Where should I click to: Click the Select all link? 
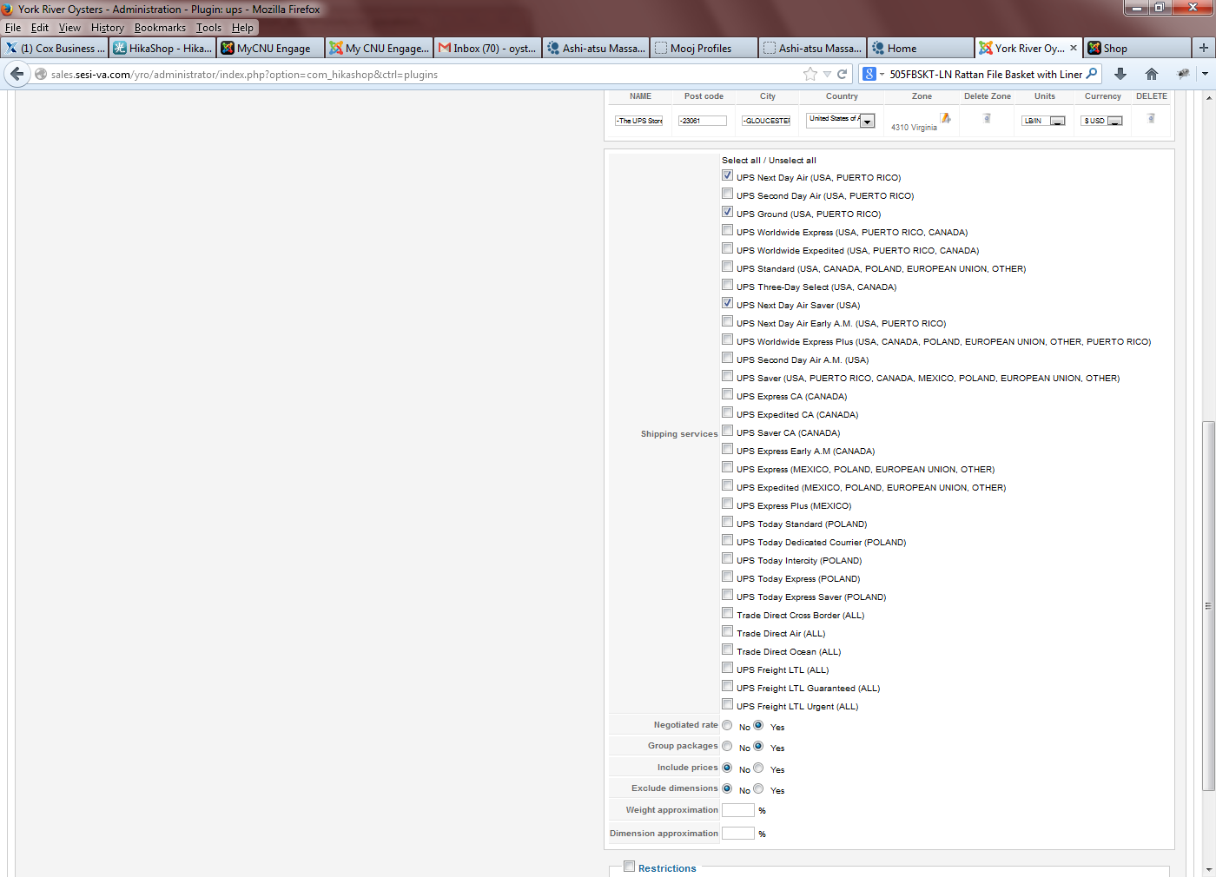point(741,161)
